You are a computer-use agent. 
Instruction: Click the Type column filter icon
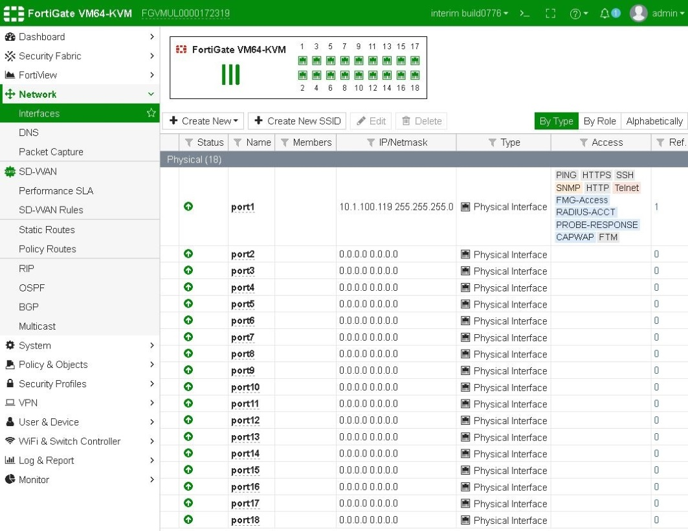tap(492, 142)
